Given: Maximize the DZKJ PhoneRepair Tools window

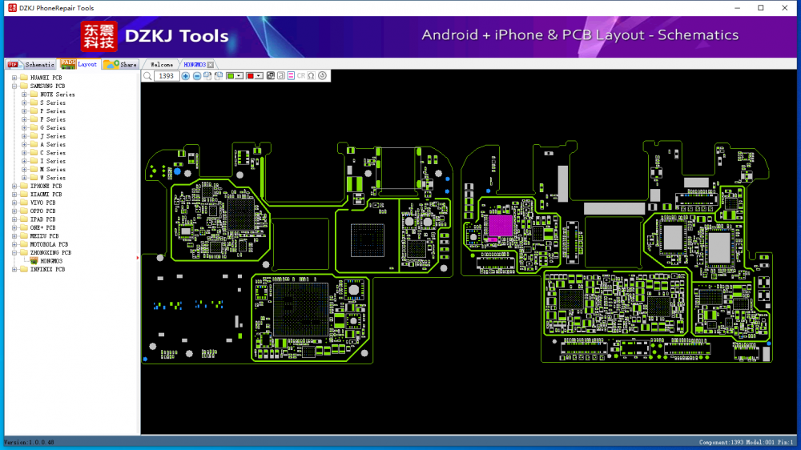Looking at the screenshot, I should 761,8.
